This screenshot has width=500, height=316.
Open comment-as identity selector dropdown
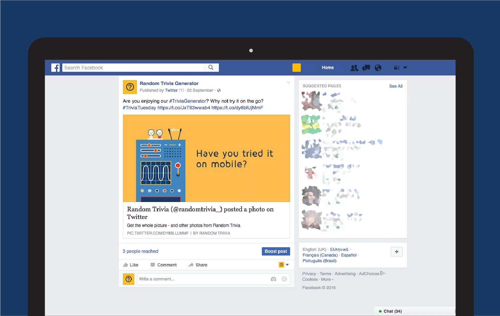coord(284,265)
